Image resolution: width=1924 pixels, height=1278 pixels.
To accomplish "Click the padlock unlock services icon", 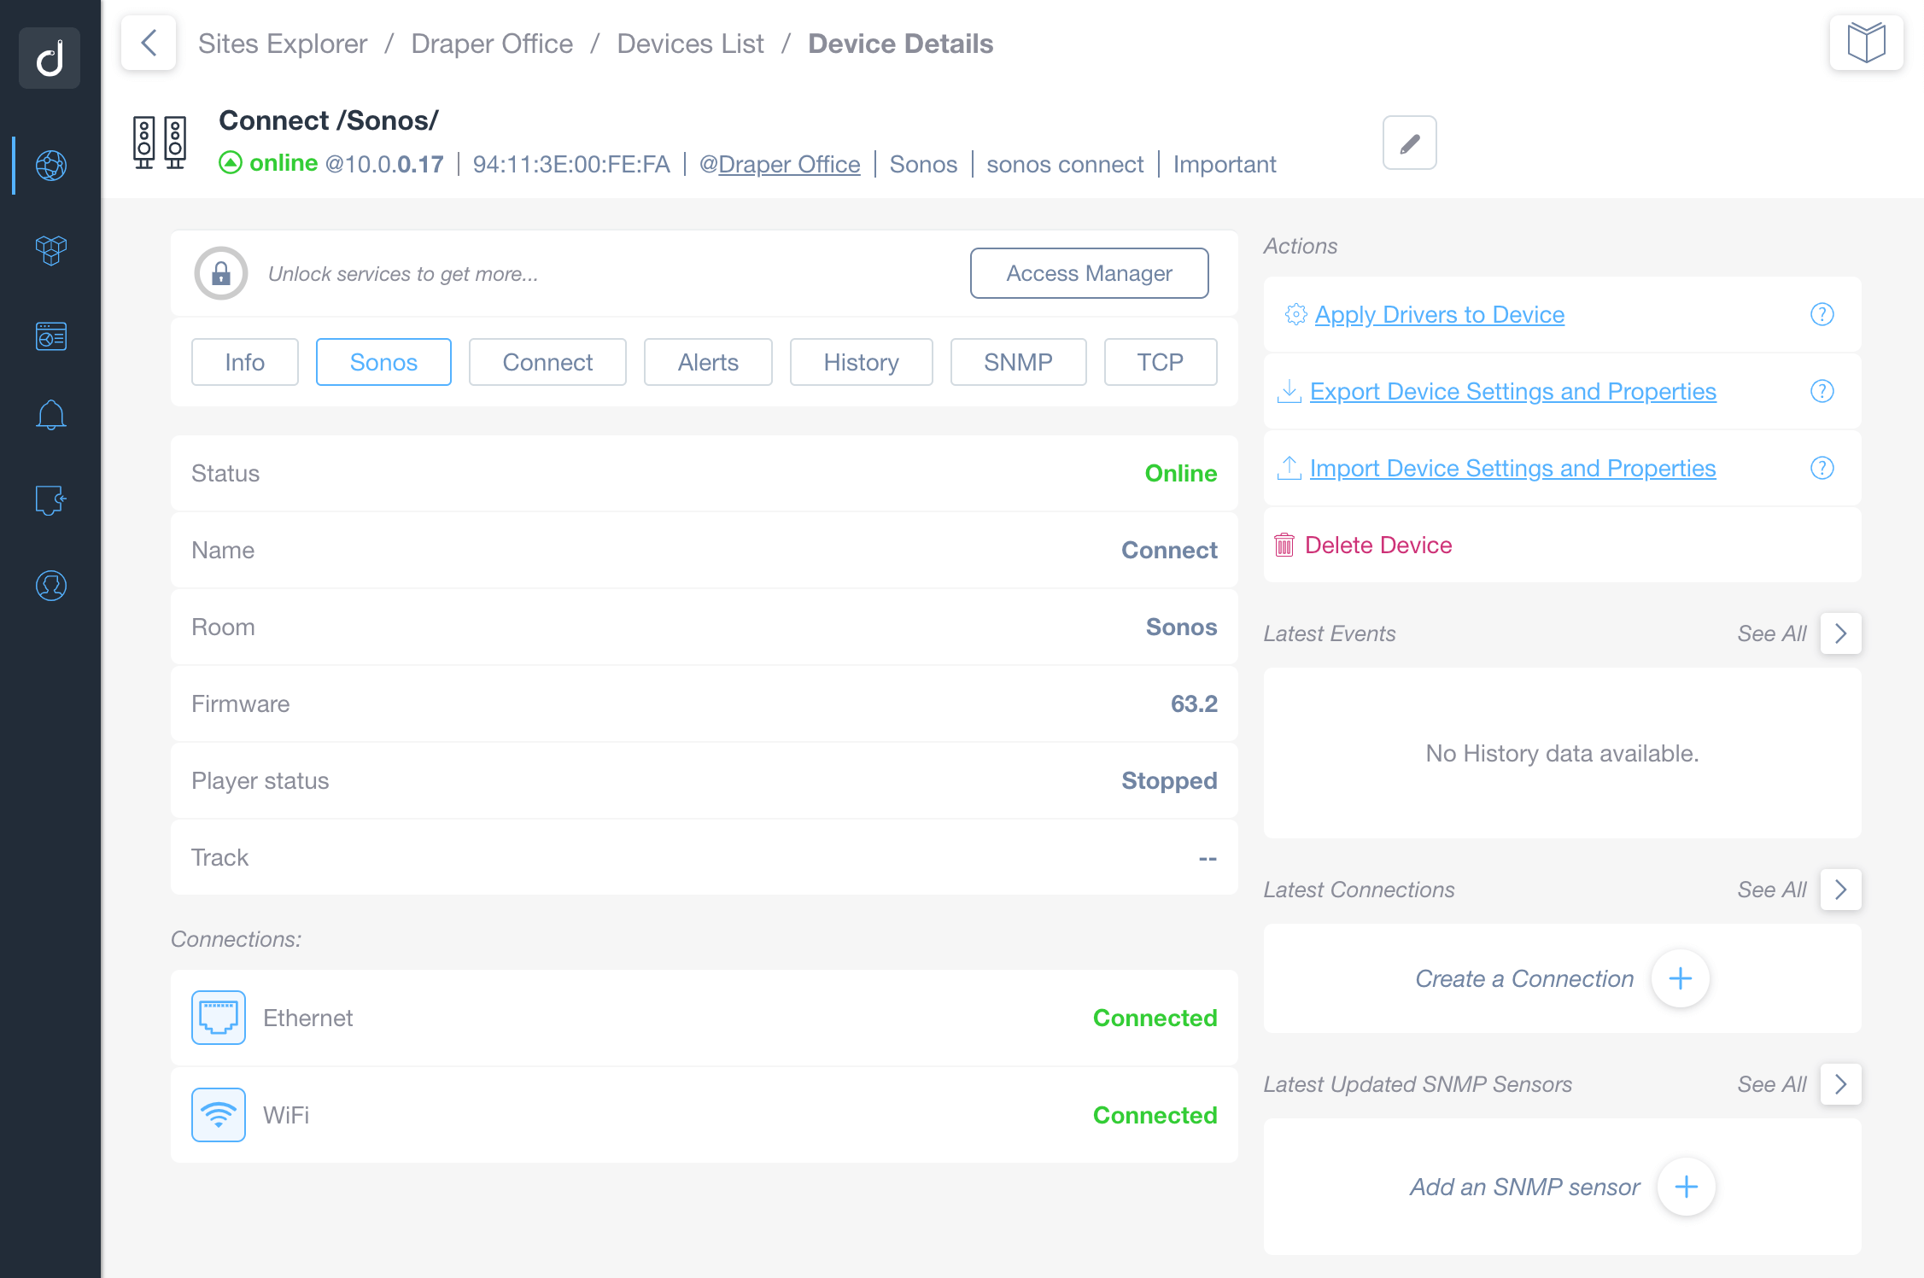I will 221,273.
